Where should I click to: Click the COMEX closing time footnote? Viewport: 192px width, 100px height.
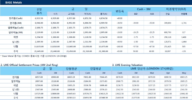point(34,56)
